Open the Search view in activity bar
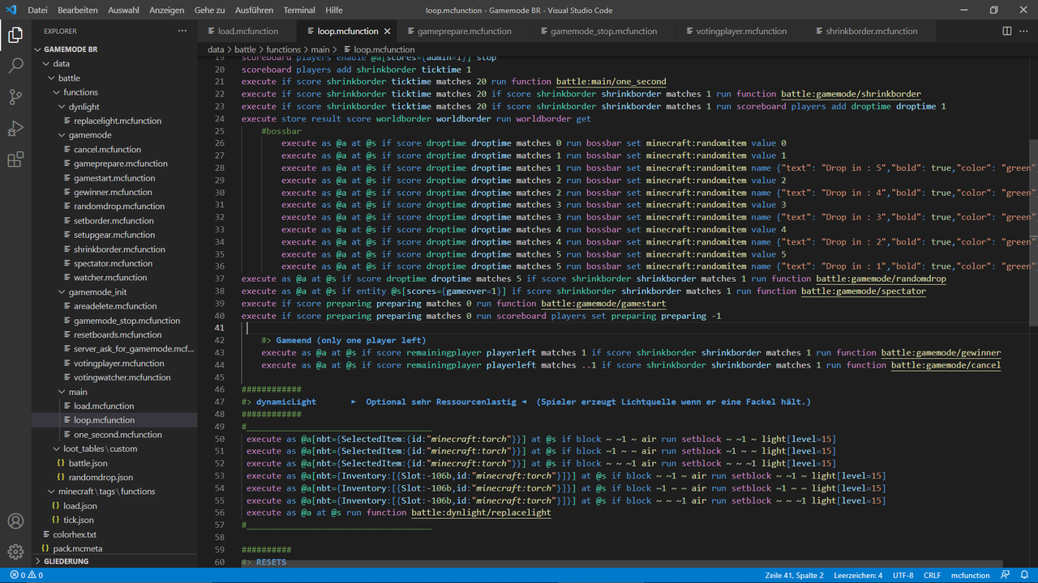The image size is (1038, 583). pos(15,66)
